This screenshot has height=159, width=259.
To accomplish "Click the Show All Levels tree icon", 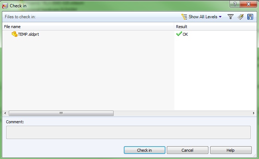I will tap(184, 17).
